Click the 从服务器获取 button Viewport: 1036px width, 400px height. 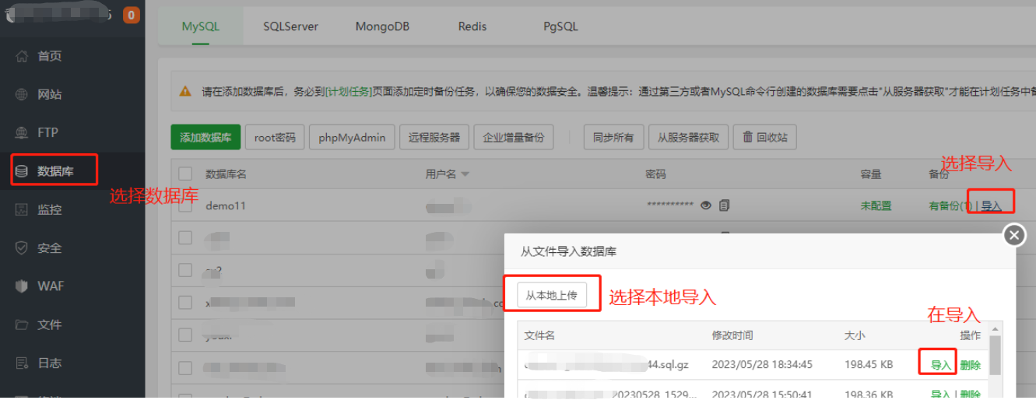[689, 137]
